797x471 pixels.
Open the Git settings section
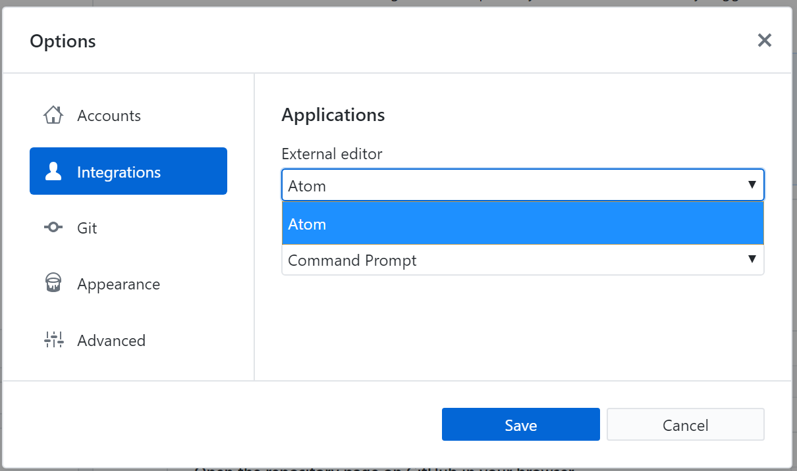click(87, 227)
